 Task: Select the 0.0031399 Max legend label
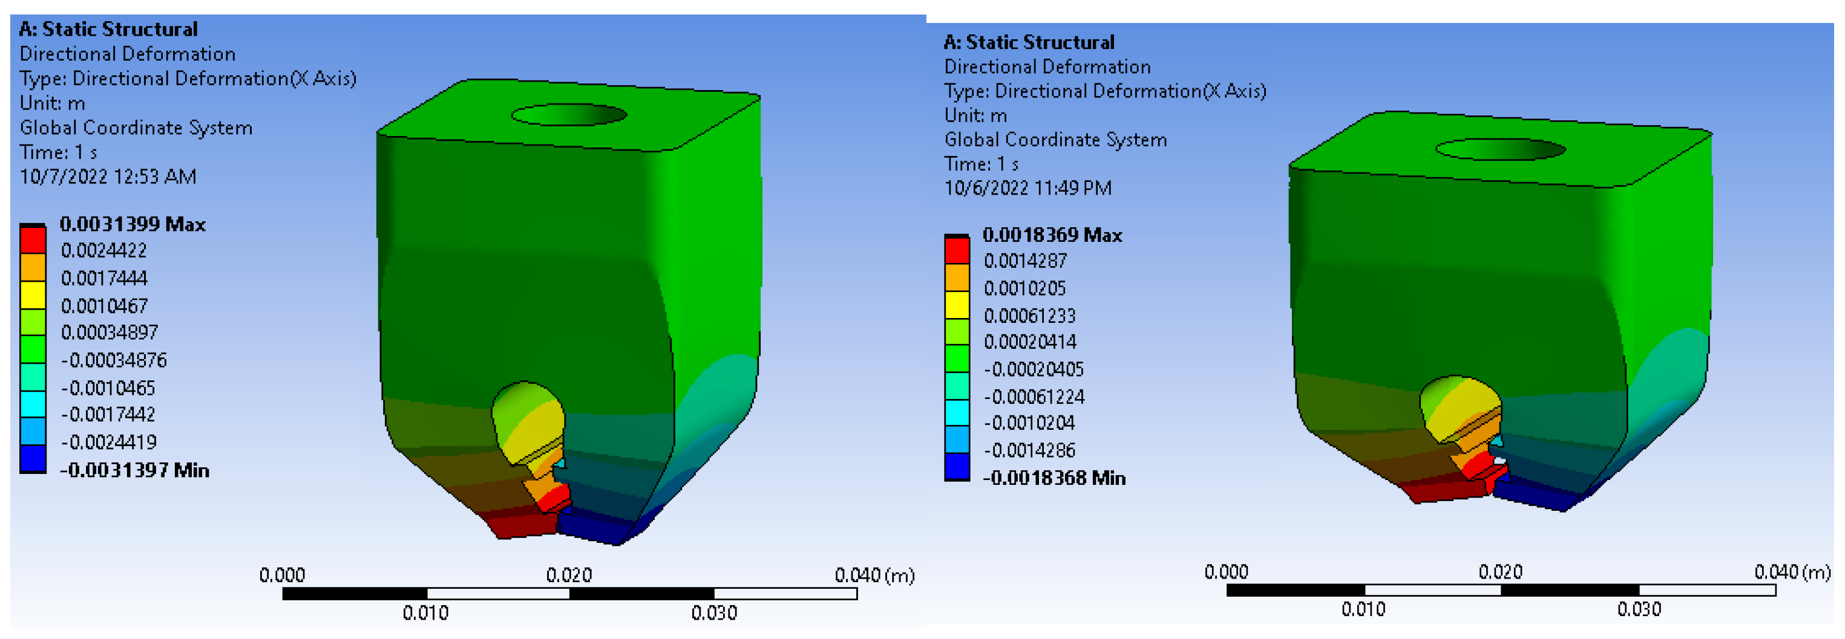(133, 224)
